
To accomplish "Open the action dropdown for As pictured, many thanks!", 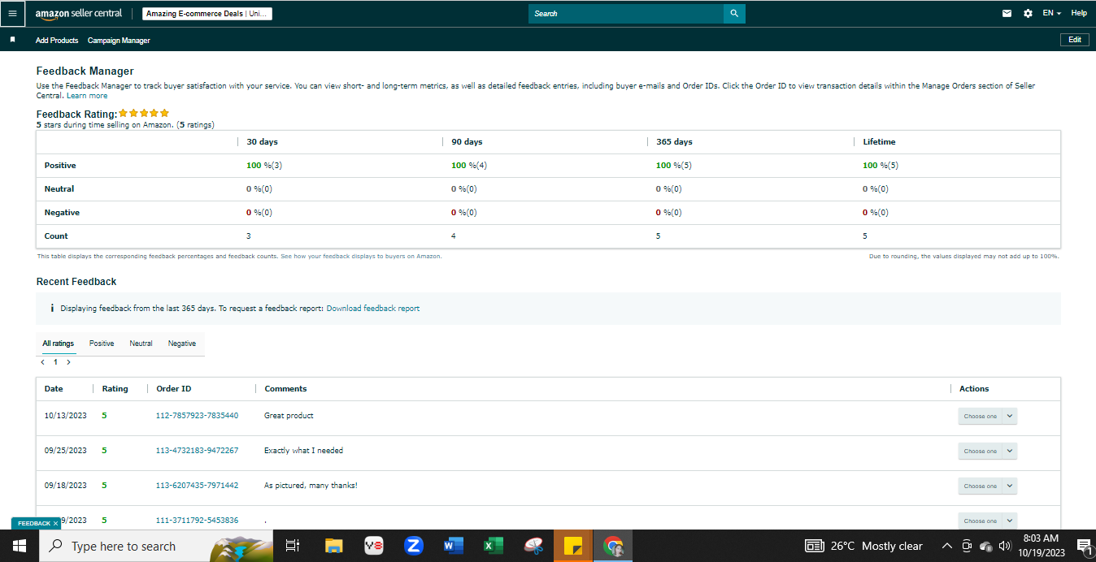I will pyautogui.click(x=987, y=486).
